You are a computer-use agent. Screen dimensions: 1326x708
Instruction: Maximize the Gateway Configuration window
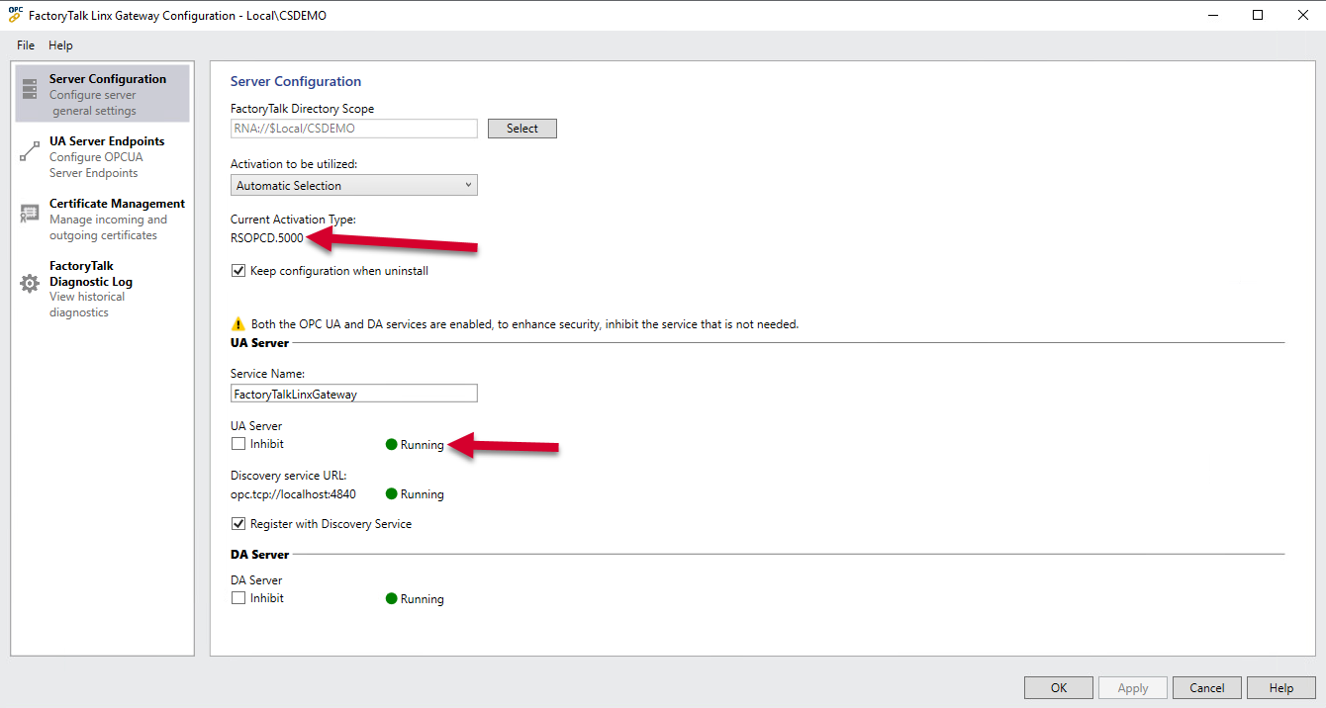coord(1258,15)
